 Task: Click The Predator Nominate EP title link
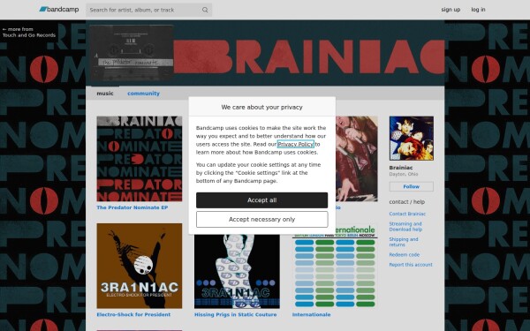pyautogui.click(x=132, y=207)
